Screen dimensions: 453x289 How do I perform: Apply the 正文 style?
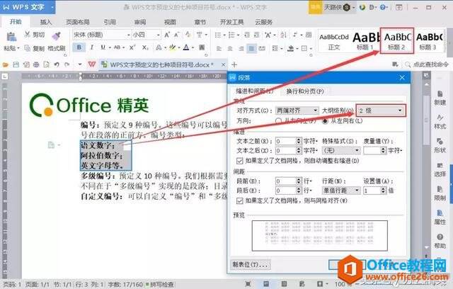click(x=334, y=42)
